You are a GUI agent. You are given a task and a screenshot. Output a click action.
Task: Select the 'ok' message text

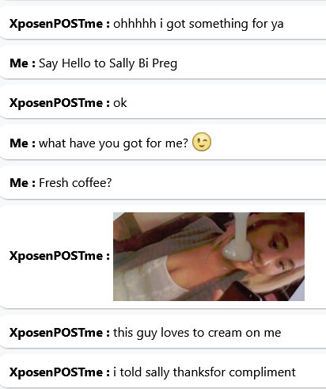tap(120, 103)
